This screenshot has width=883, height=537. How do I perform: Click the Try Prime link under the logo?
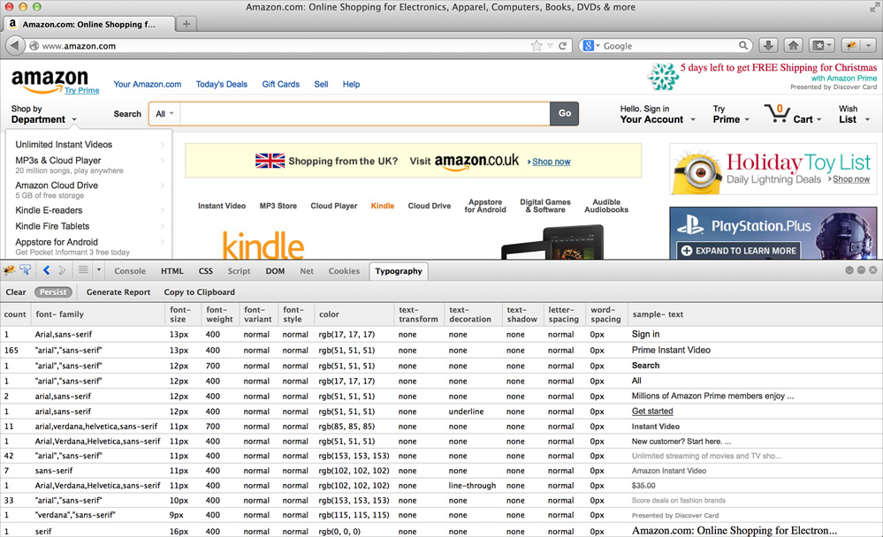[81, 90]
